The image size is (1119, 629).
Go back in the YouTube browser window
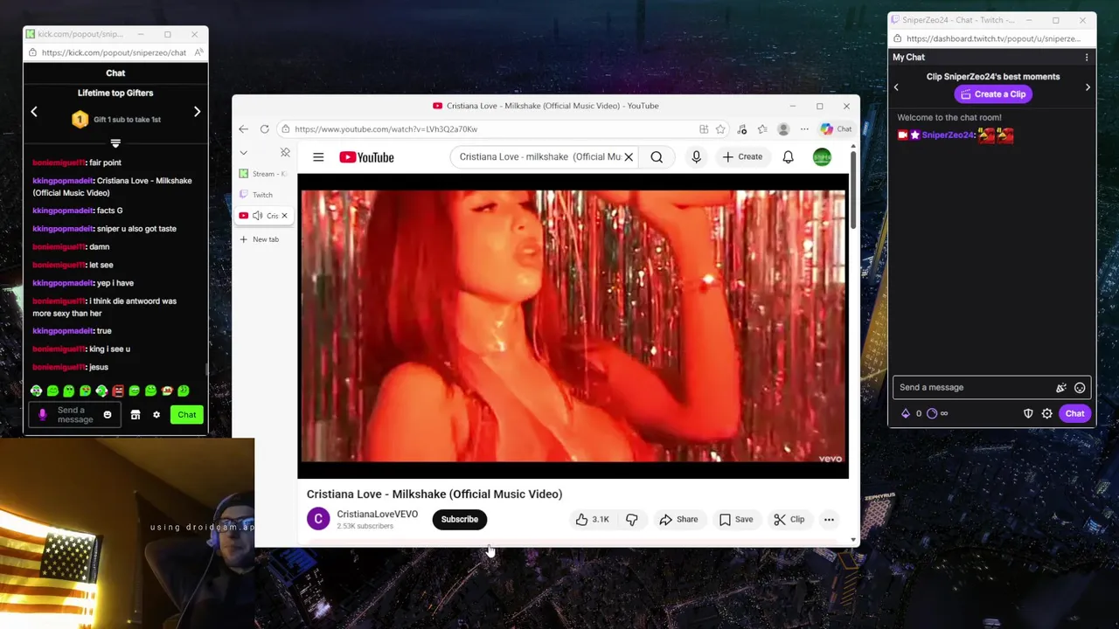tap(243, 129)
